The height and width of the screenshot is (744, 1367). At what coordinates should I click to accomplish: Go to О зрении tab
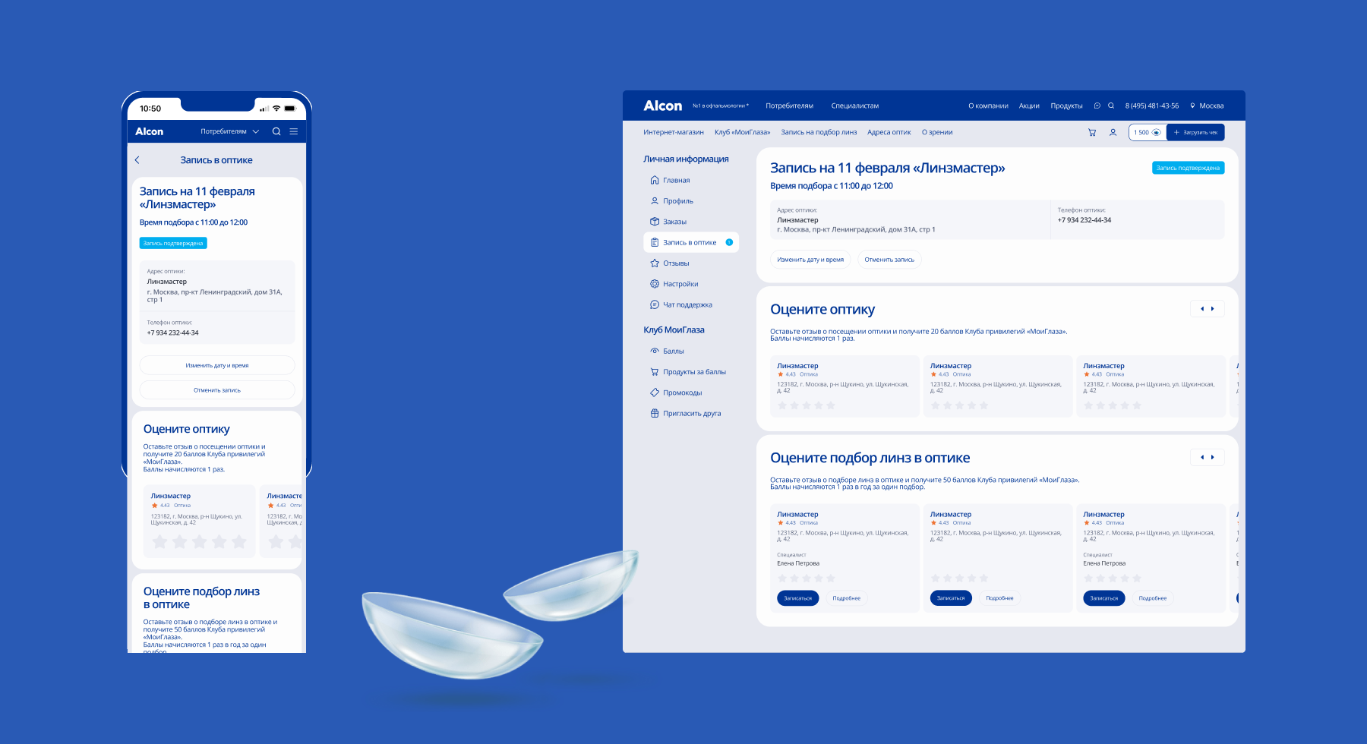click(937, 132)
